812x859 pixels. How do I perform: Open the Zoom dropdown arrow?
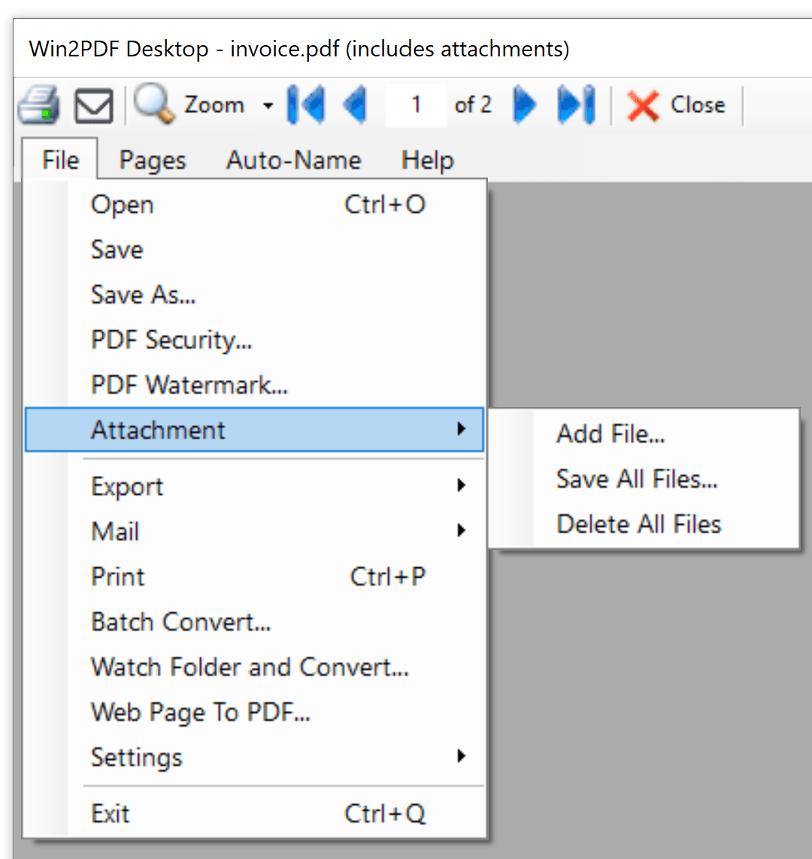click(x=268, y=105)
